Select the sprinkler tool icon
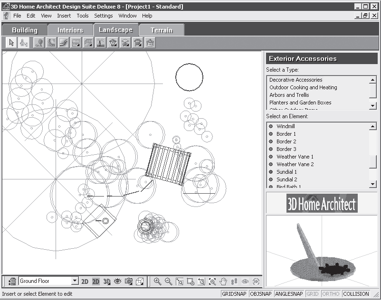Screen dimensions: 381x300 [101, 43]
